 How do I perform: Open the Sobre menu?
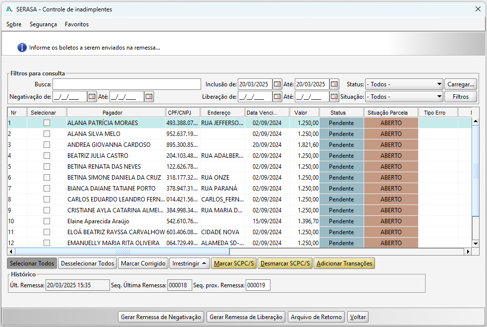click(x=14, y=24)
